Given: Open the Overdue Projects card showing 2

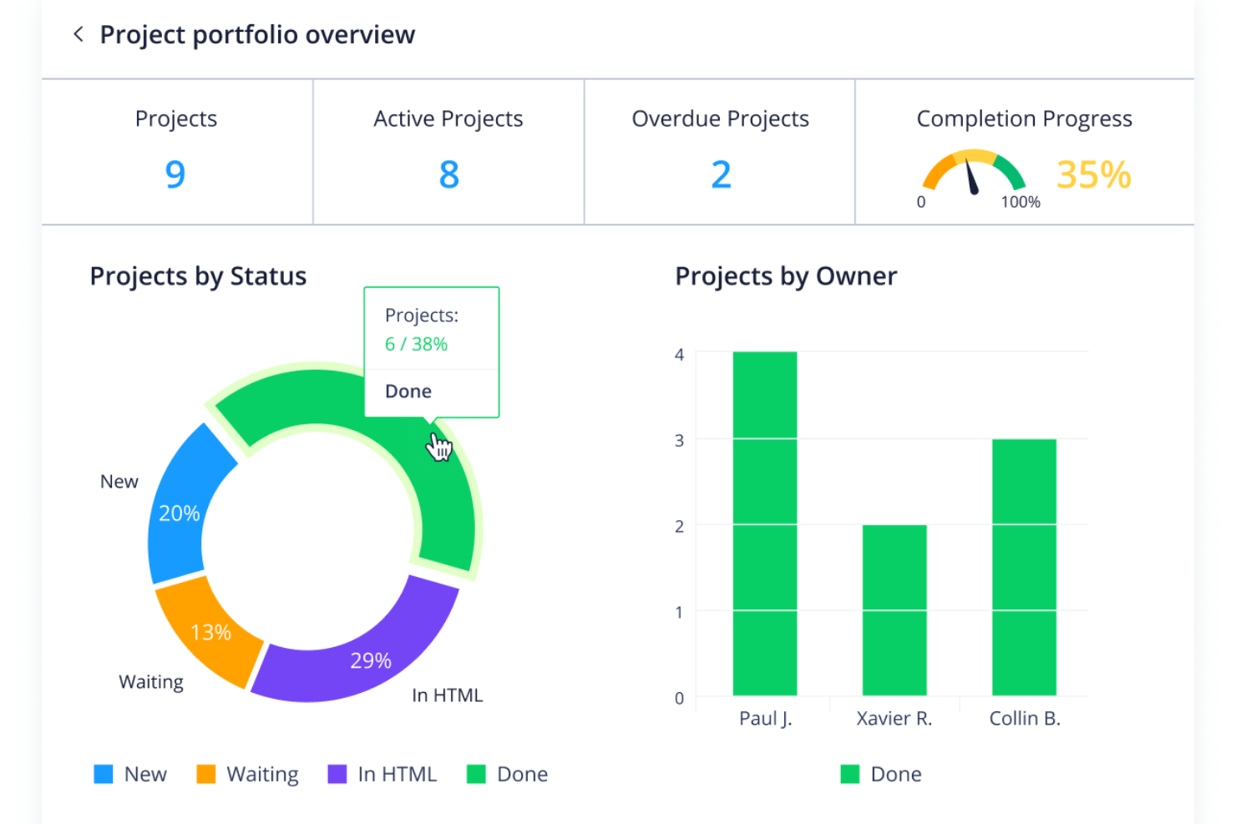Looking at the screenshot, I should 720,152.
